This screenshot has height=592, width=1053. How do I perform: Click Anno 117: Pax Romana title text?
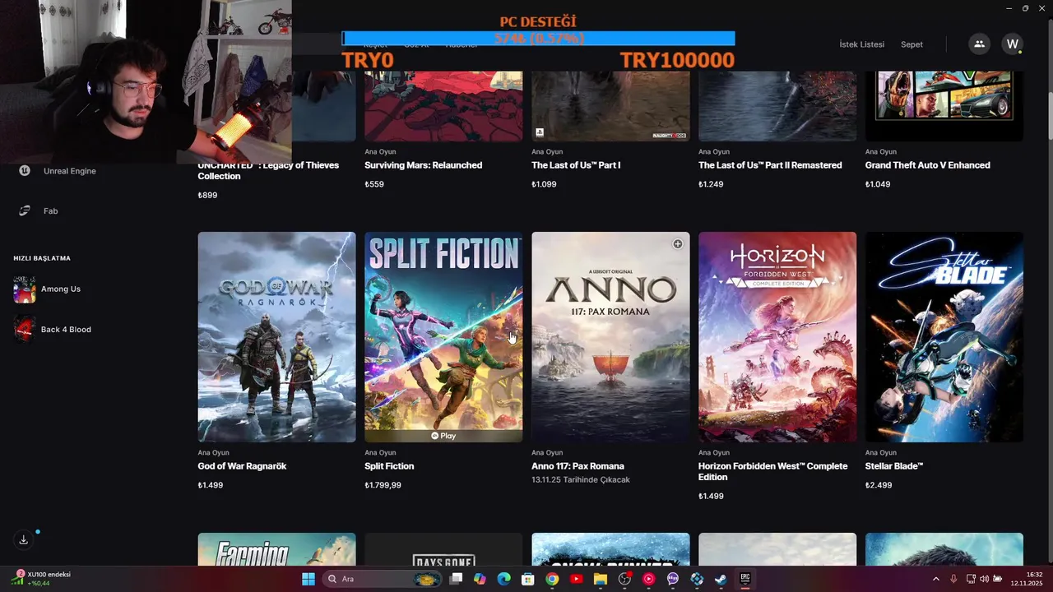578,466
